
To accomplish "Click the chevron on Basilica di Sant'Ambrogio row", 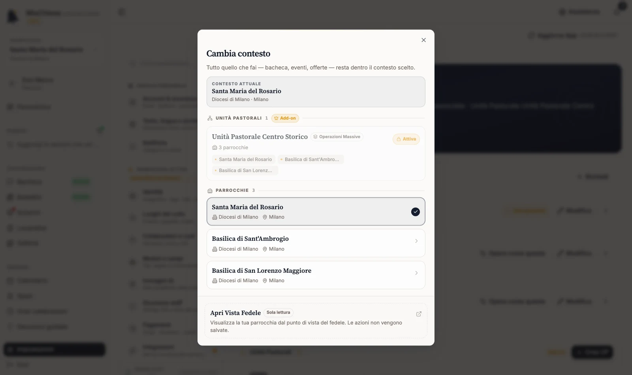I will (416, 241).
